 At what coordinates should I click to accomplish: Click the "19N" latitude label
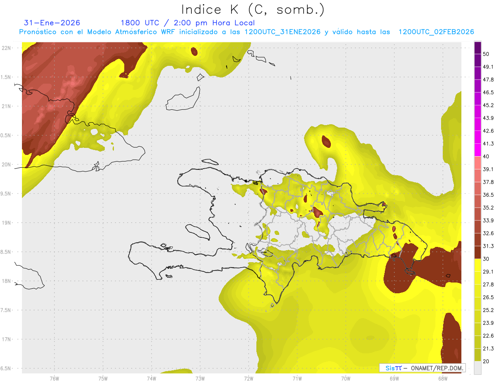pos(6,222)
